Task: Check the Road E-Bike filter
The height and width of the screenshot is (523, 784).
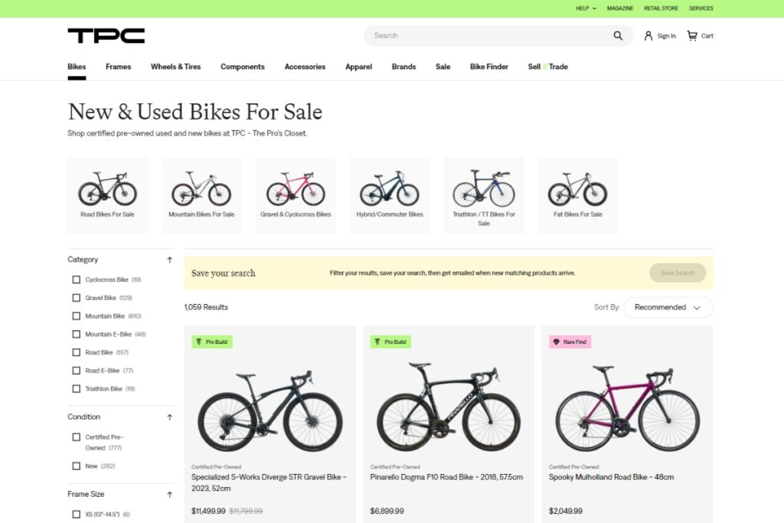Action: click(x=76, y=371)
